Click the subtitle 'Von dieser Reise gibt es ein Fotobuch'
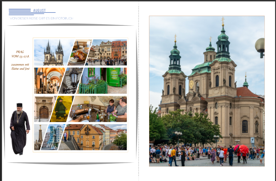The image size is (276, 181). [41, 18]
